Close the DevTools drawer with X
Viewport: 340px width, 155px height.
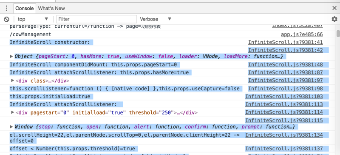(334, 8)
